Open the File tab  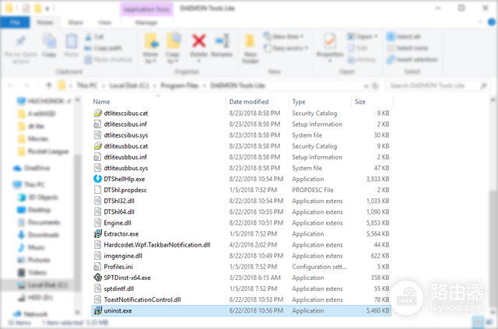[16, 23]
